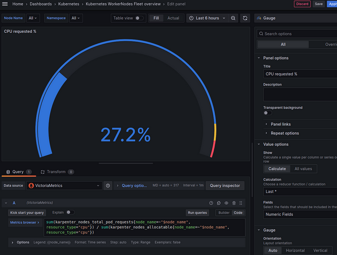Expand the Panel links section

point(281,124)
